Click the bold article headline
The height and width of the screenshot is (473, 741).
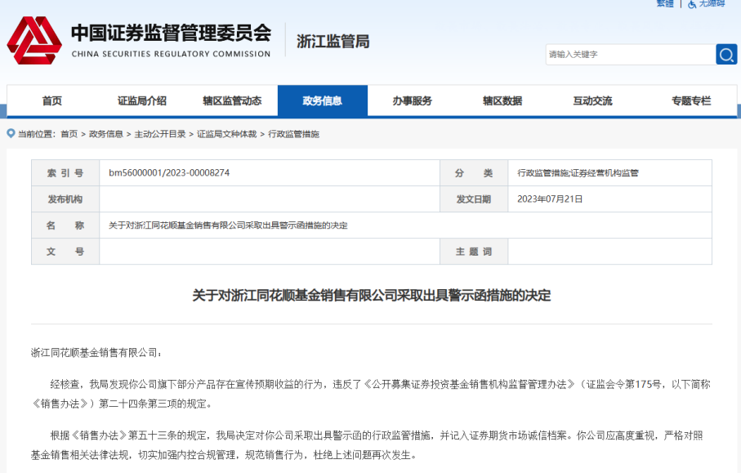372,296
